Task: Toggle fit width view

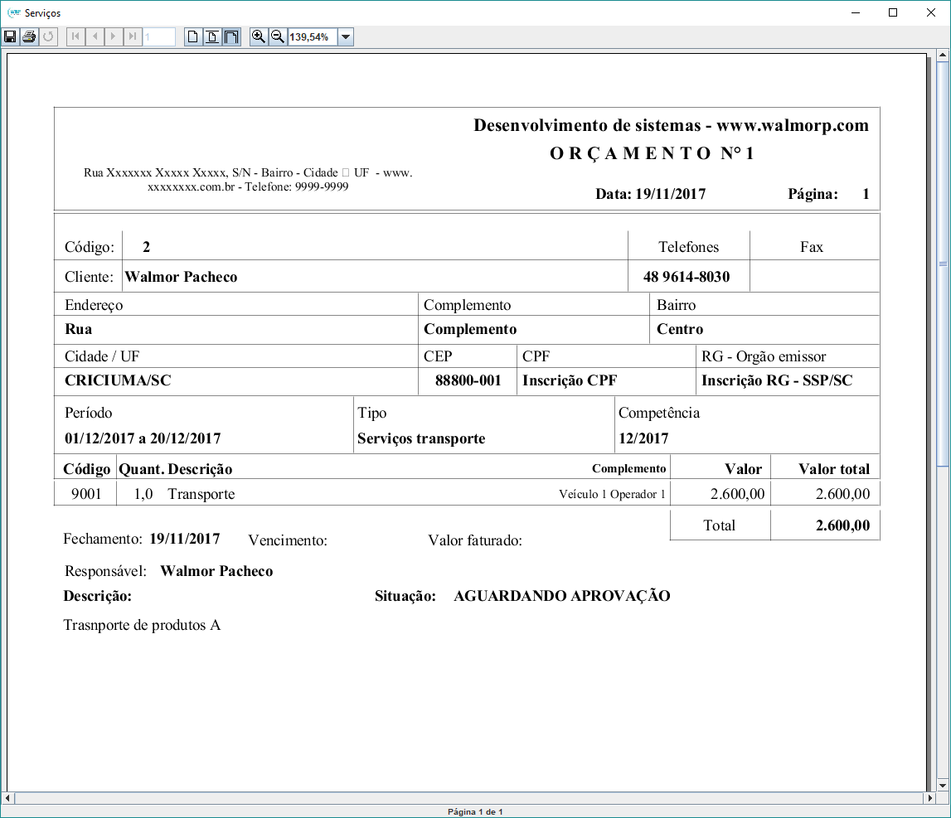Action: (x=231, y=36)
